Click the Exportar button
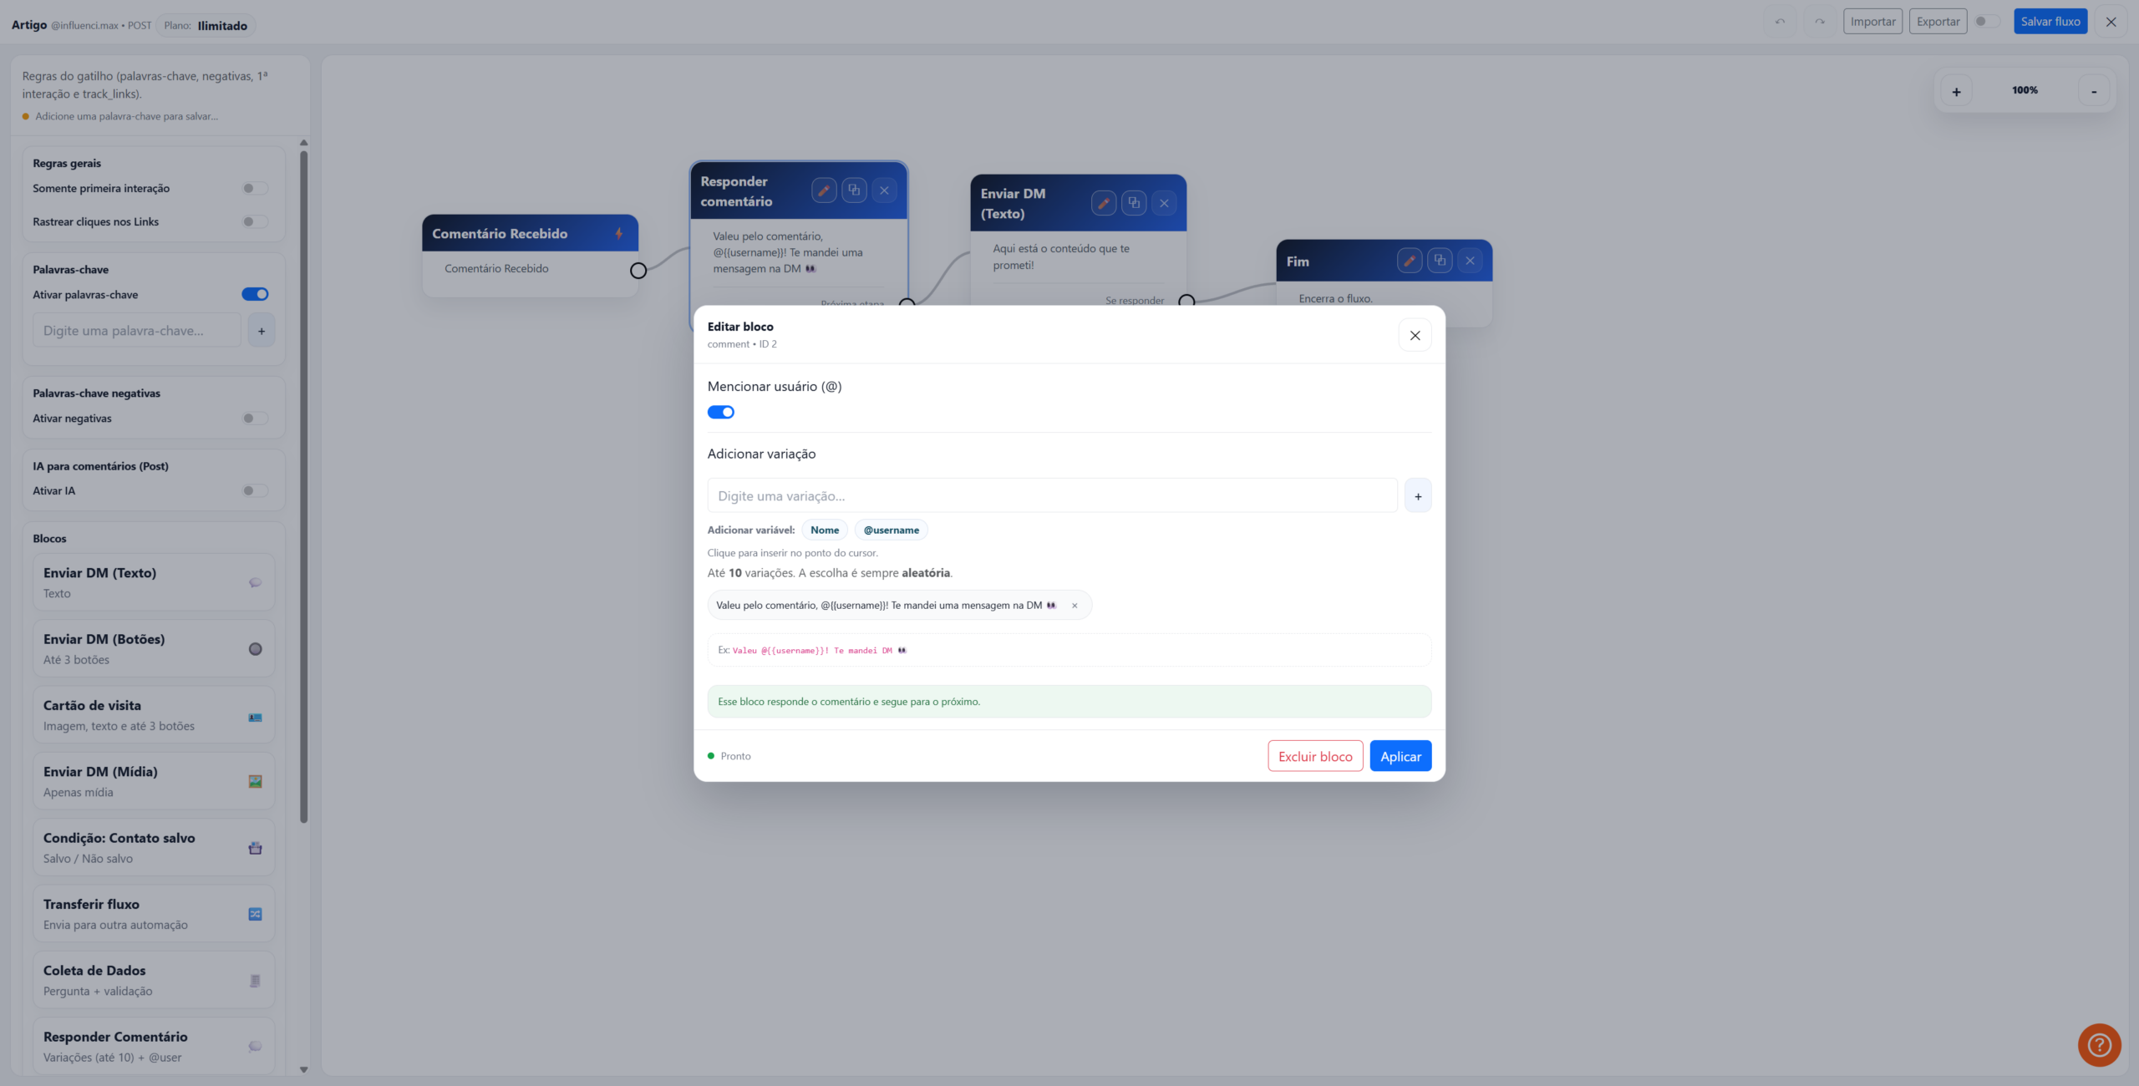This screenshot has height=1086, width=2139. click(1938, 22)
